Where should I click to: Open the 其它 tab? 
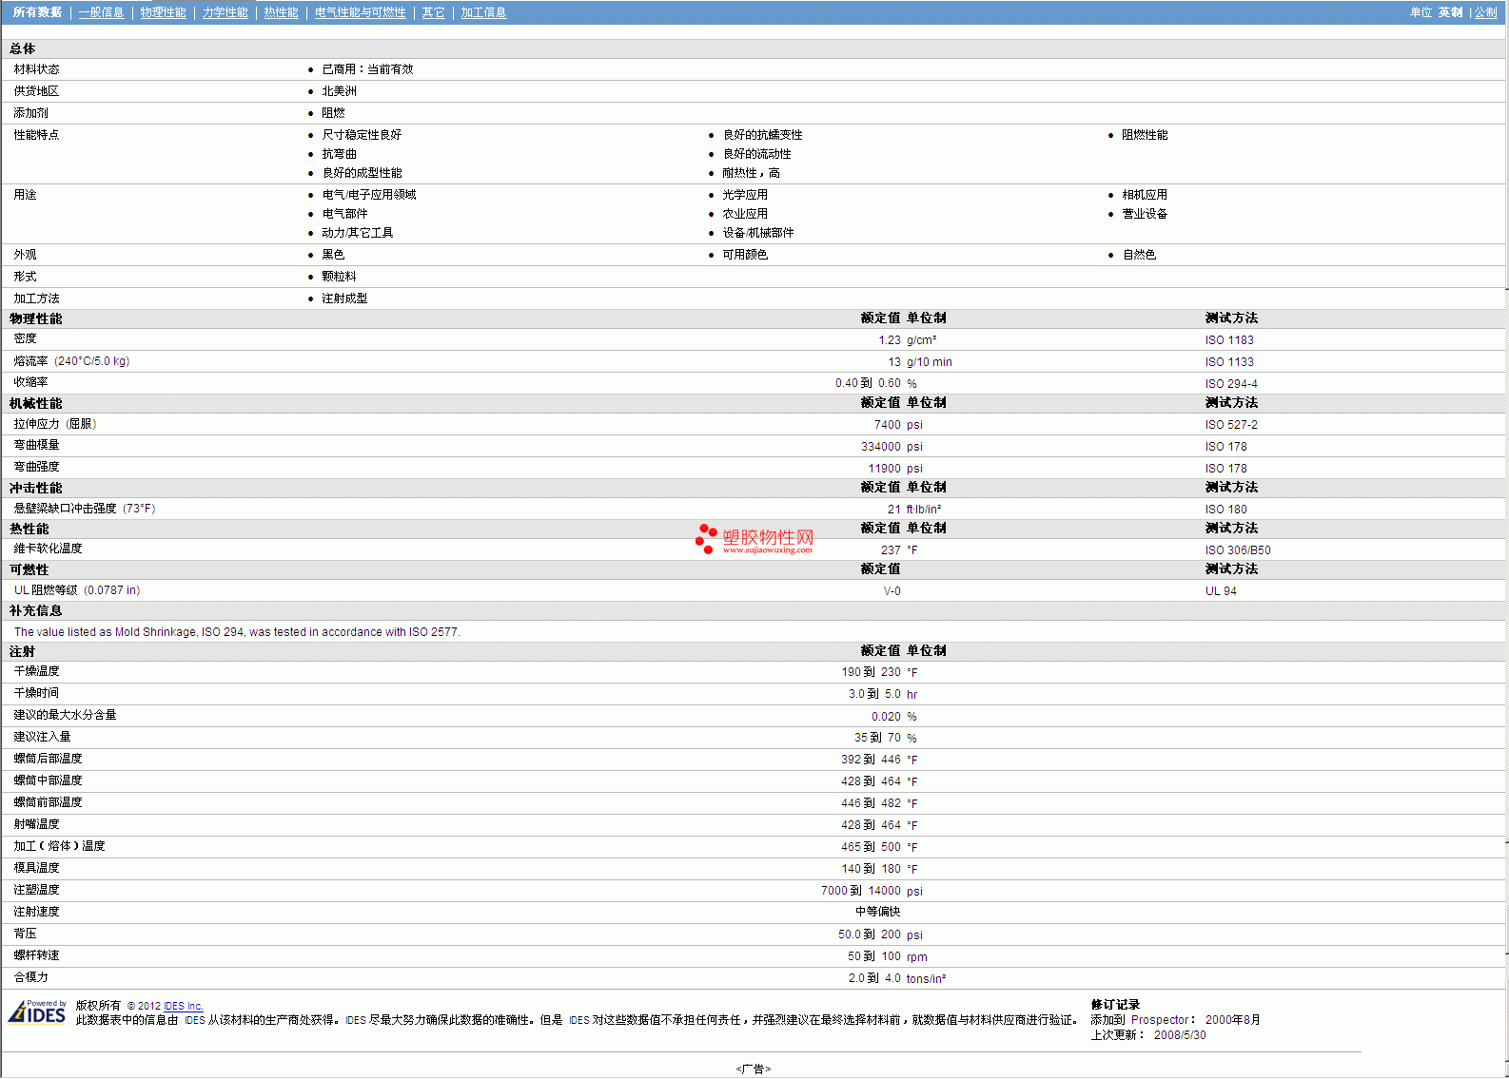pos(433,12)
